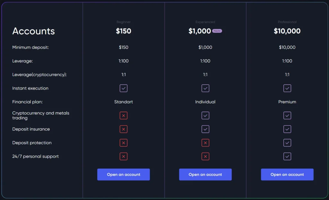The height and width of the screenshot is (200, 329).
Task: Click Experienced plan's red X for Deposit protection
Action: (205, 143)
